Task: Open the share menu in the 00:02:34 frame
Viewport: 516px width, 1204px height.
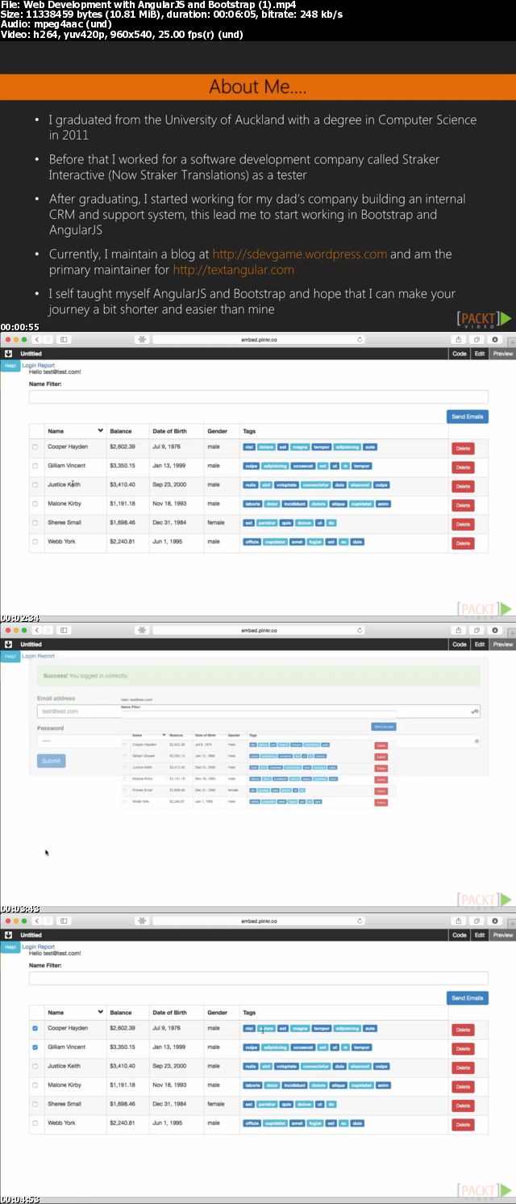Action: point(459,339)
